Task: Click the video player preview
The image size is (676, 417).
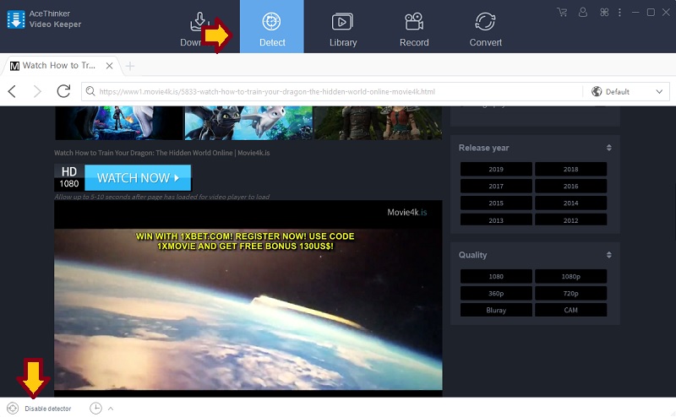Action: [x=248, y=298]
